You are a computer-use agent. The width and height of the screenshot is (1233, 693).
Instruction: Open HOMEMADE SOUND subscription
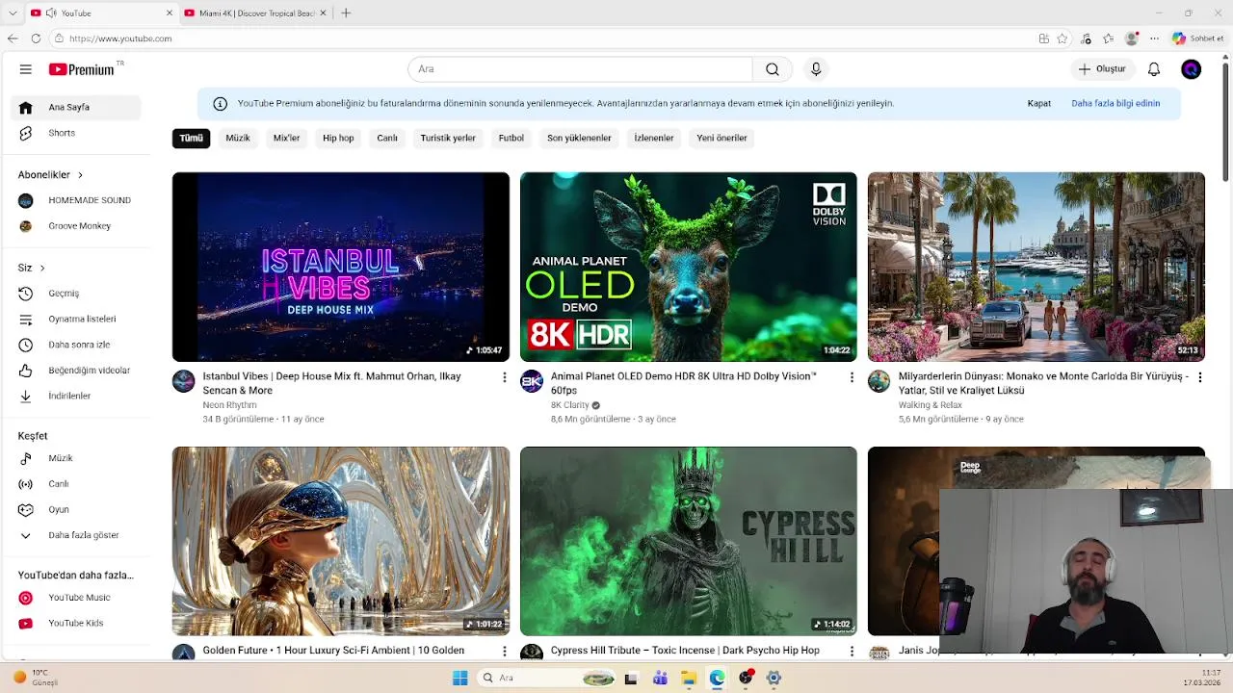pos(77,200)
